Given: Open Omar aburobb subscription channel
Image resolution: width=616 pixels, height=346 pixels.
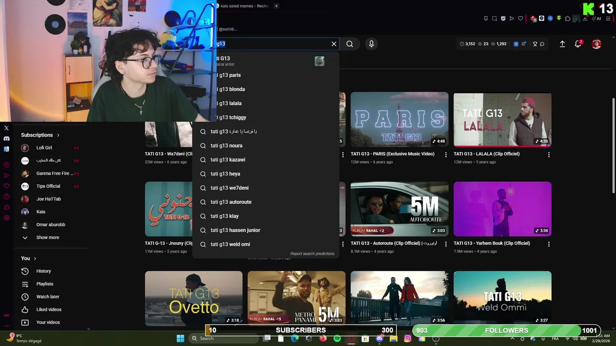Looking at the screenshot, I should (50, 224).
